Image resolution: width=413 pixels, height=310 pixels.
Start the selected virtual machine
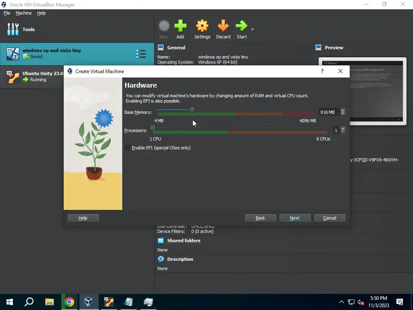click(242, 29)
